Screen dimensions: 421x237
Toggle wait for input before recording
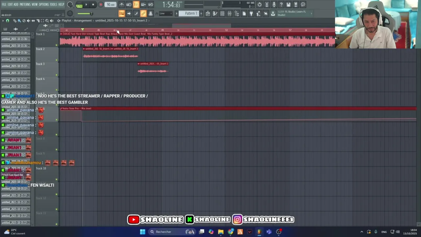coord(129,5)
